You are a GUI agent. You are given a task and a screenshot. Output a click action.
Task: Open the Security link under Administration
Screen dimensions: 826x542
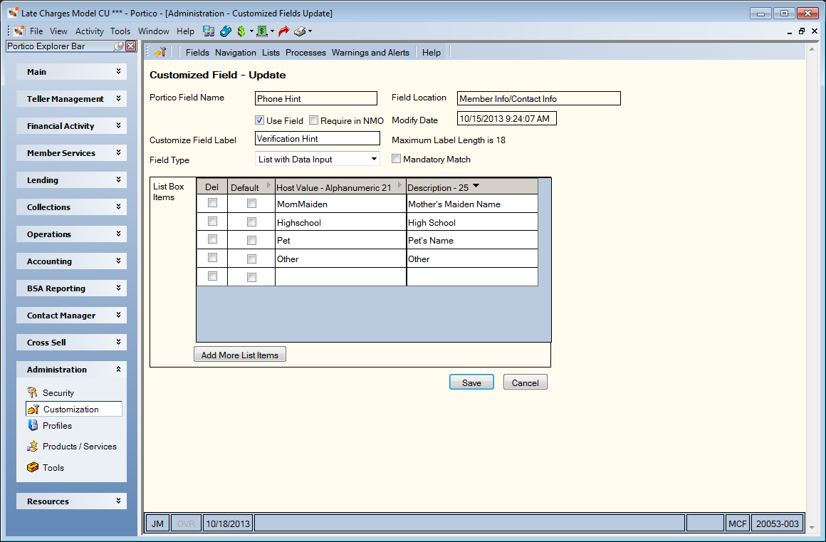click(58, 392)
